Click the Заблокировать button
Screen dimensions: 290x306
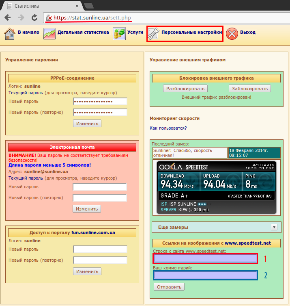tap(250, 89)
